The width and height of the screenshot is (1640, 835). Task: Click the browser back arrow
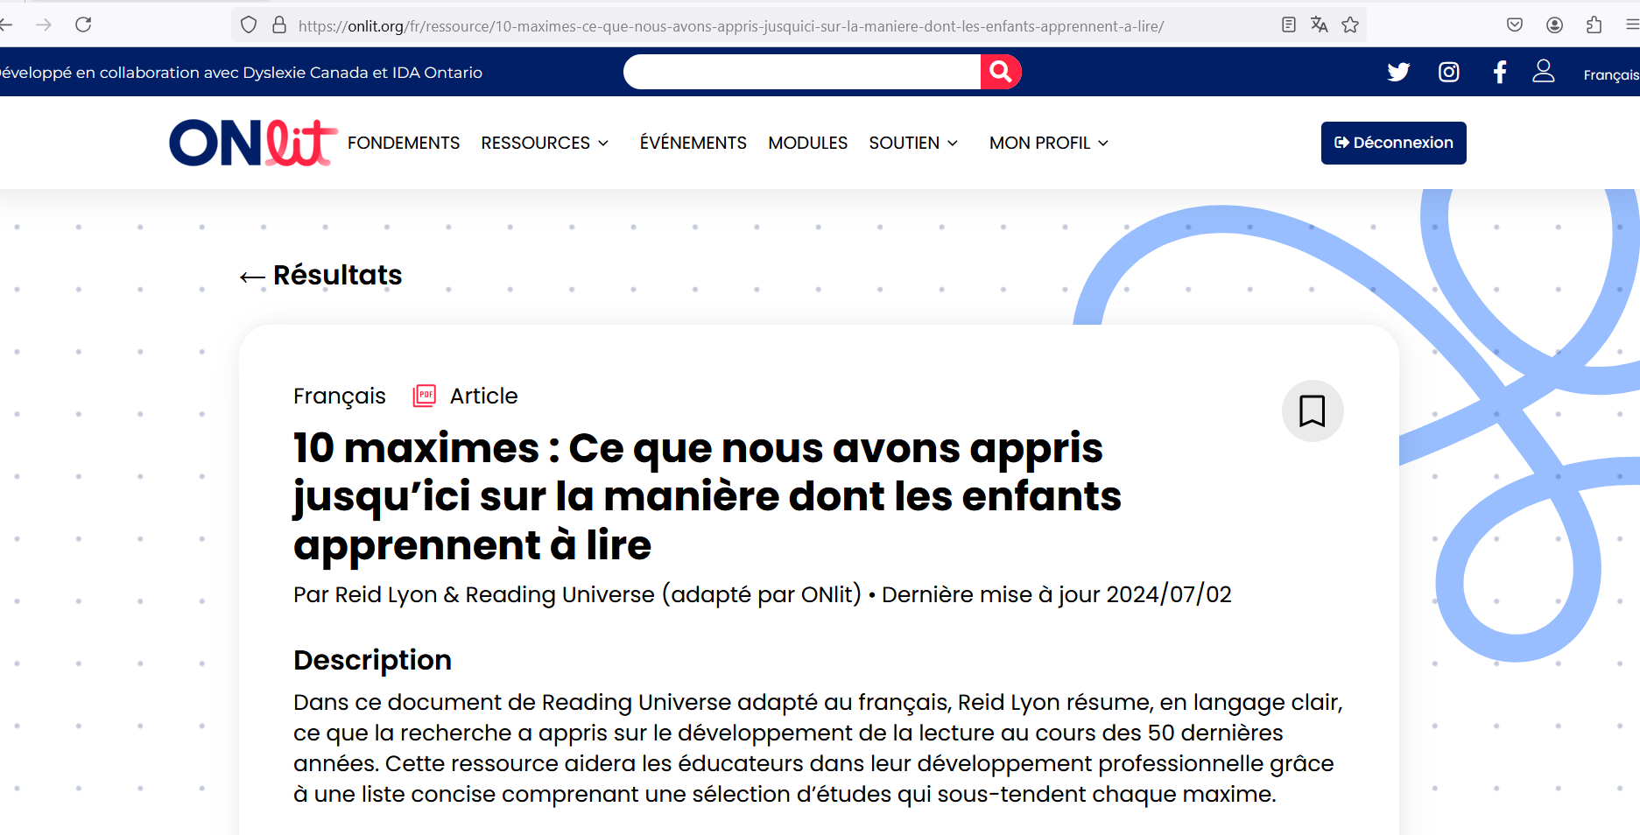point(5,25)
